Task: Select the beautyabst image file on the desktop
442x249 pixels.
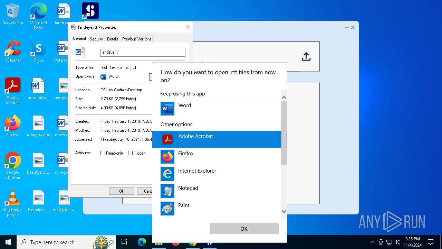Action: coord(38,164)
